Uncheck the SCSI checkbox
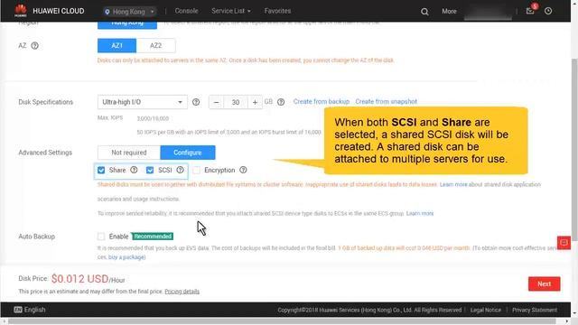The image size is (578, 325). tap(150, 170)
